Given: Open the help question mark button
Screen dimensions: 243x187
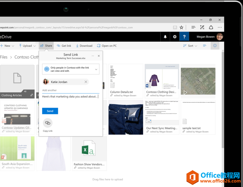Looking at the screenshot, I should pyautogui.click(x=184, y=37).
